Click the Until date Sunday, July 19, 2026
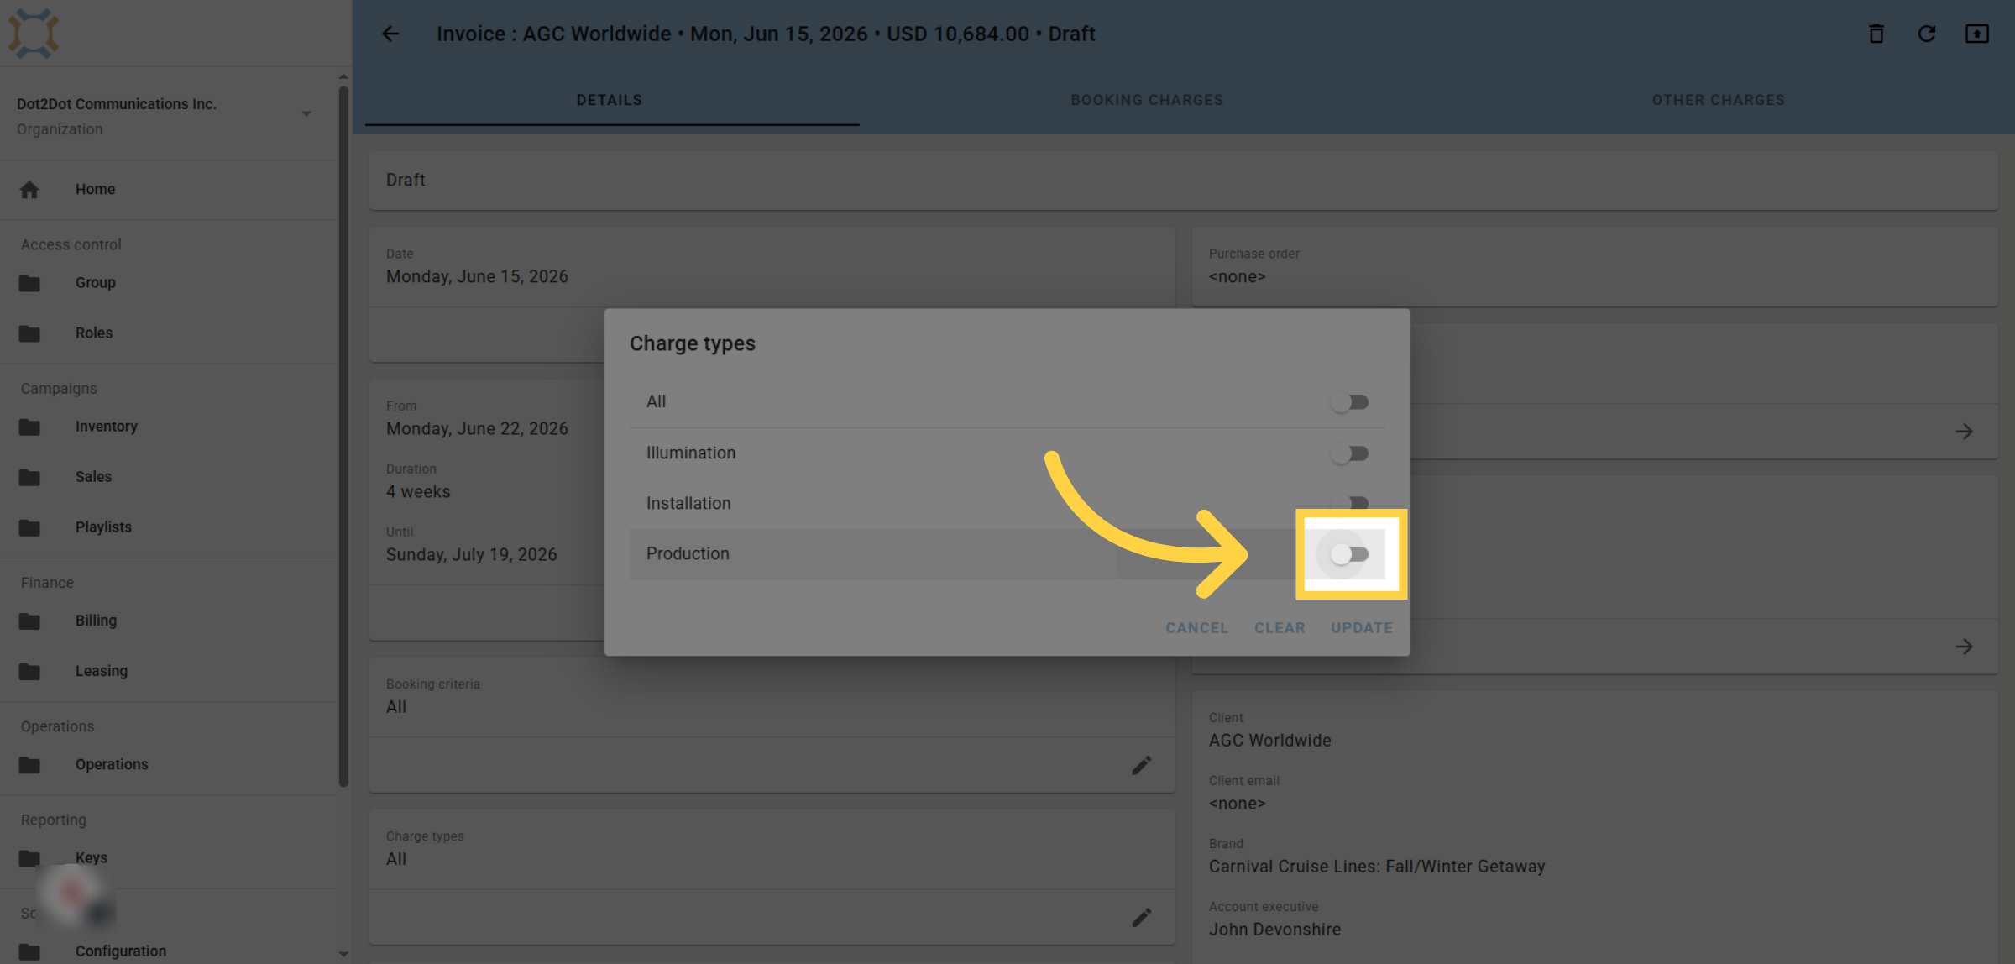Viewport: 2015px width, 964px height. 471,554
